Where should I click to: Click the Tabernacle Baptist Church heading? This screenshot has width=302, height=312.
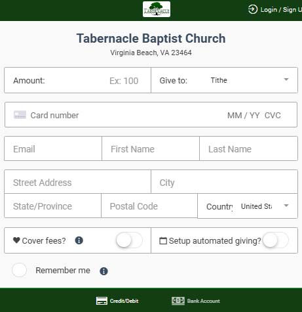[x=151, y=39]
